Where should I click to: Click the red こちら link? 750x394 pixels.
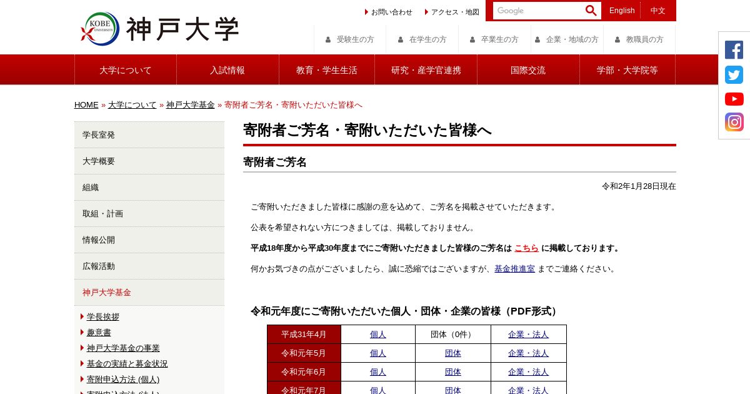(x=526, y=248)
